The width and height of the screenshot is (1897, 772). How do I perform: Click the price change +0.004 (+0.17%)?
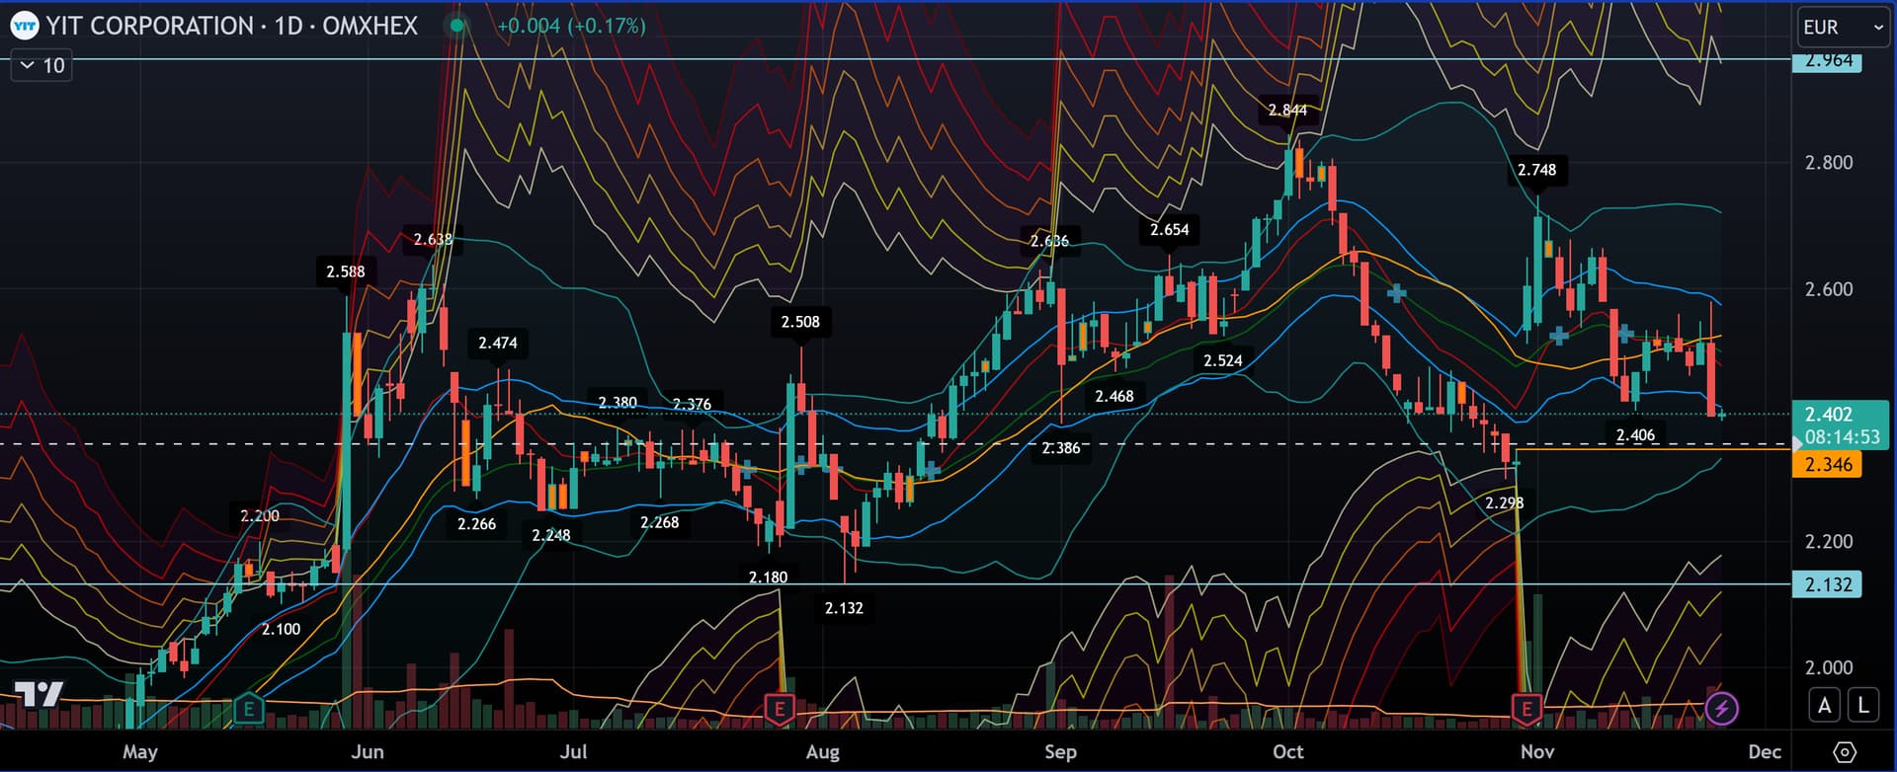pos(571,26)
